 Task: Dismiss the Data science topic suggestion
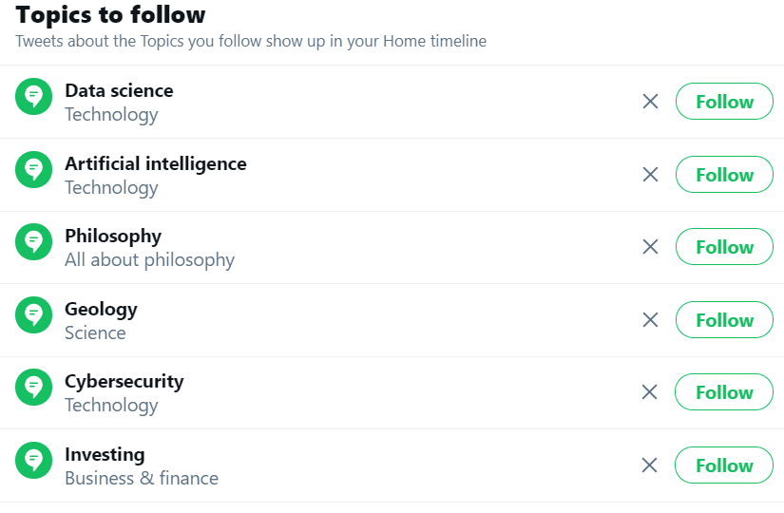coord(650,102)
